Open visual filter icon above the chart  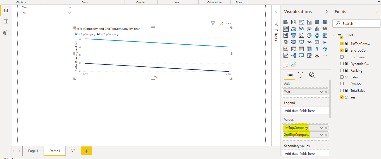click(213, 24)
